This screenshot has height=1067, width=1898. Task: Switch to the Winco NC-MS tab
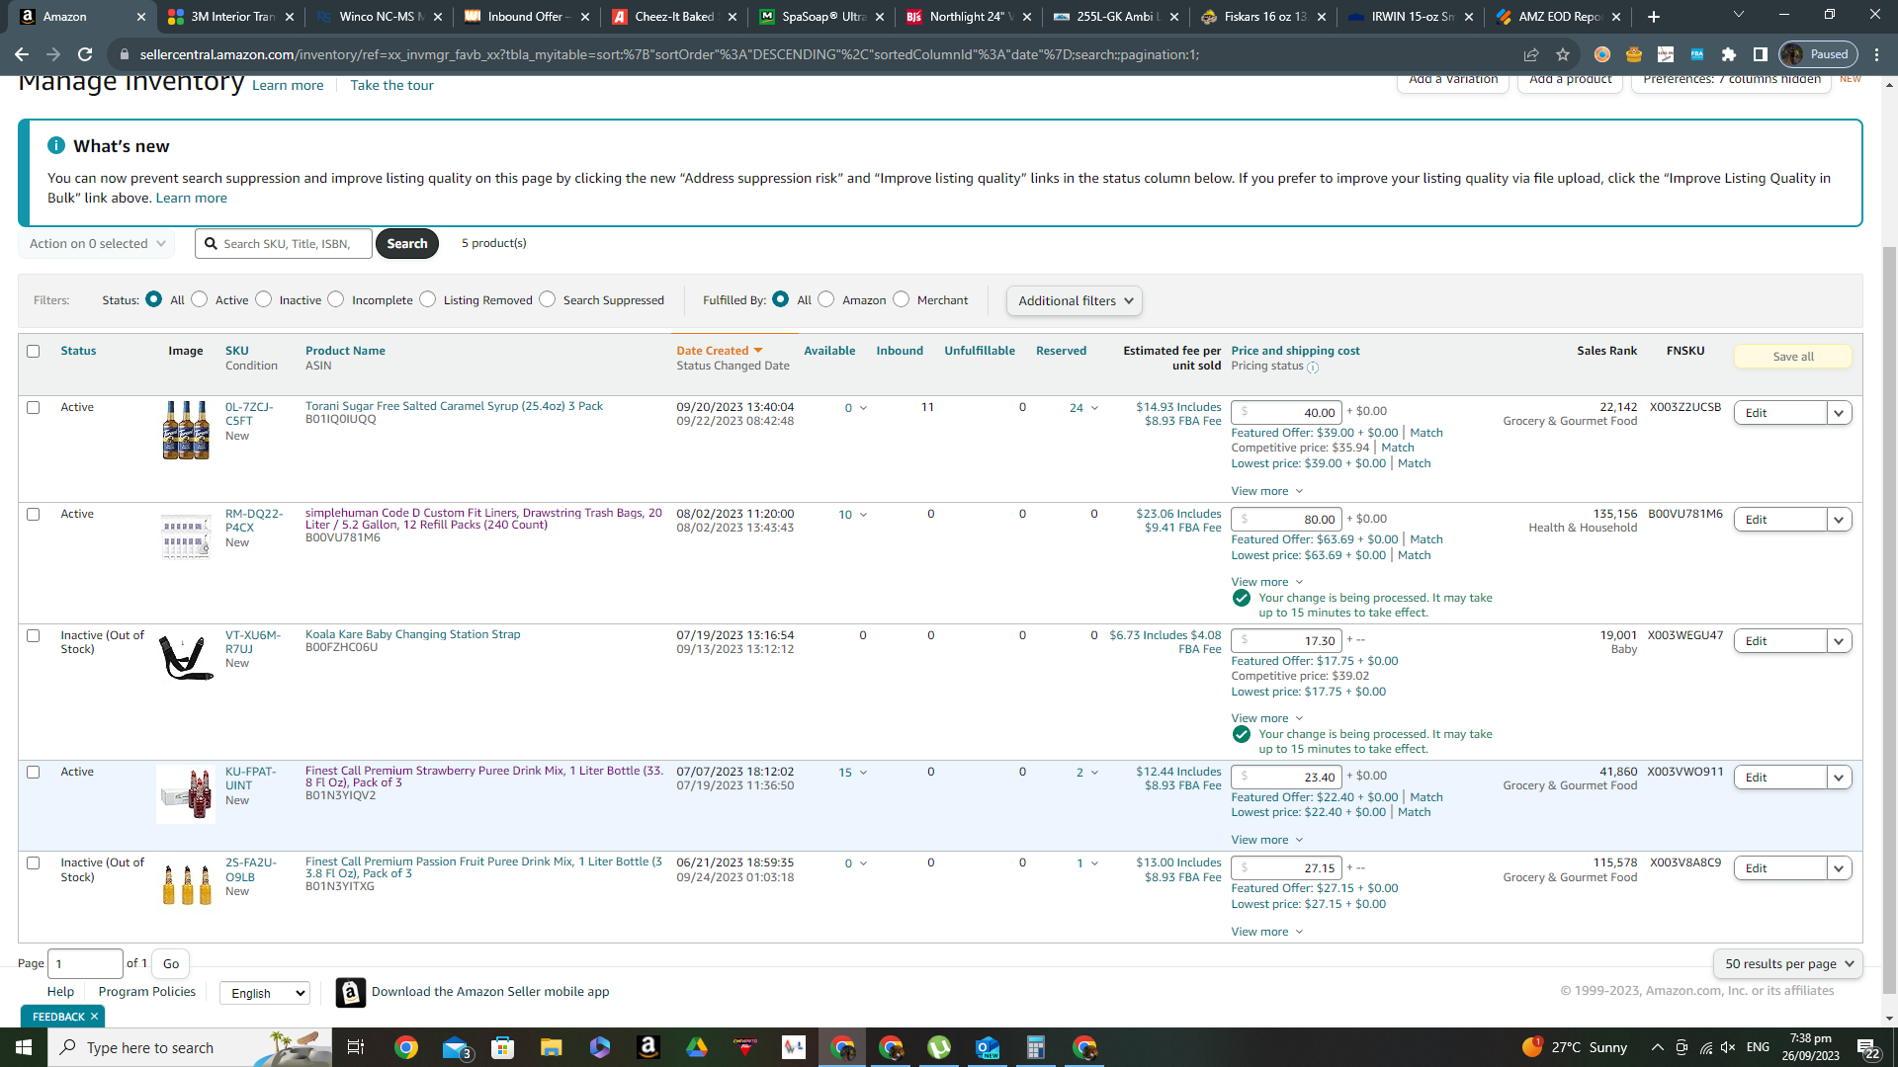(381, 17)
